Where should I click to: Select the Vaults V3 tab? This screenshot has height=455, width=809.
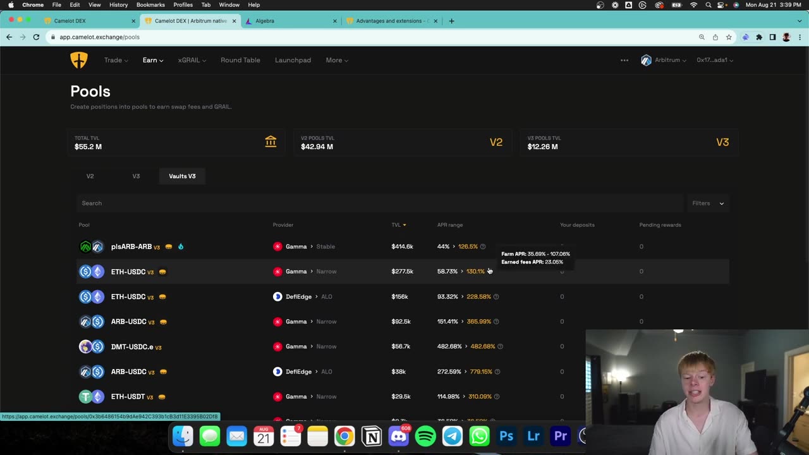point(182,176)
